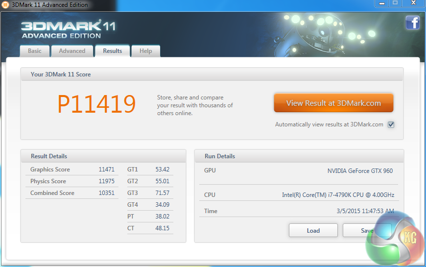Click the Physics Score label
This screenshot has height=267, width=426.
(48, 181)
